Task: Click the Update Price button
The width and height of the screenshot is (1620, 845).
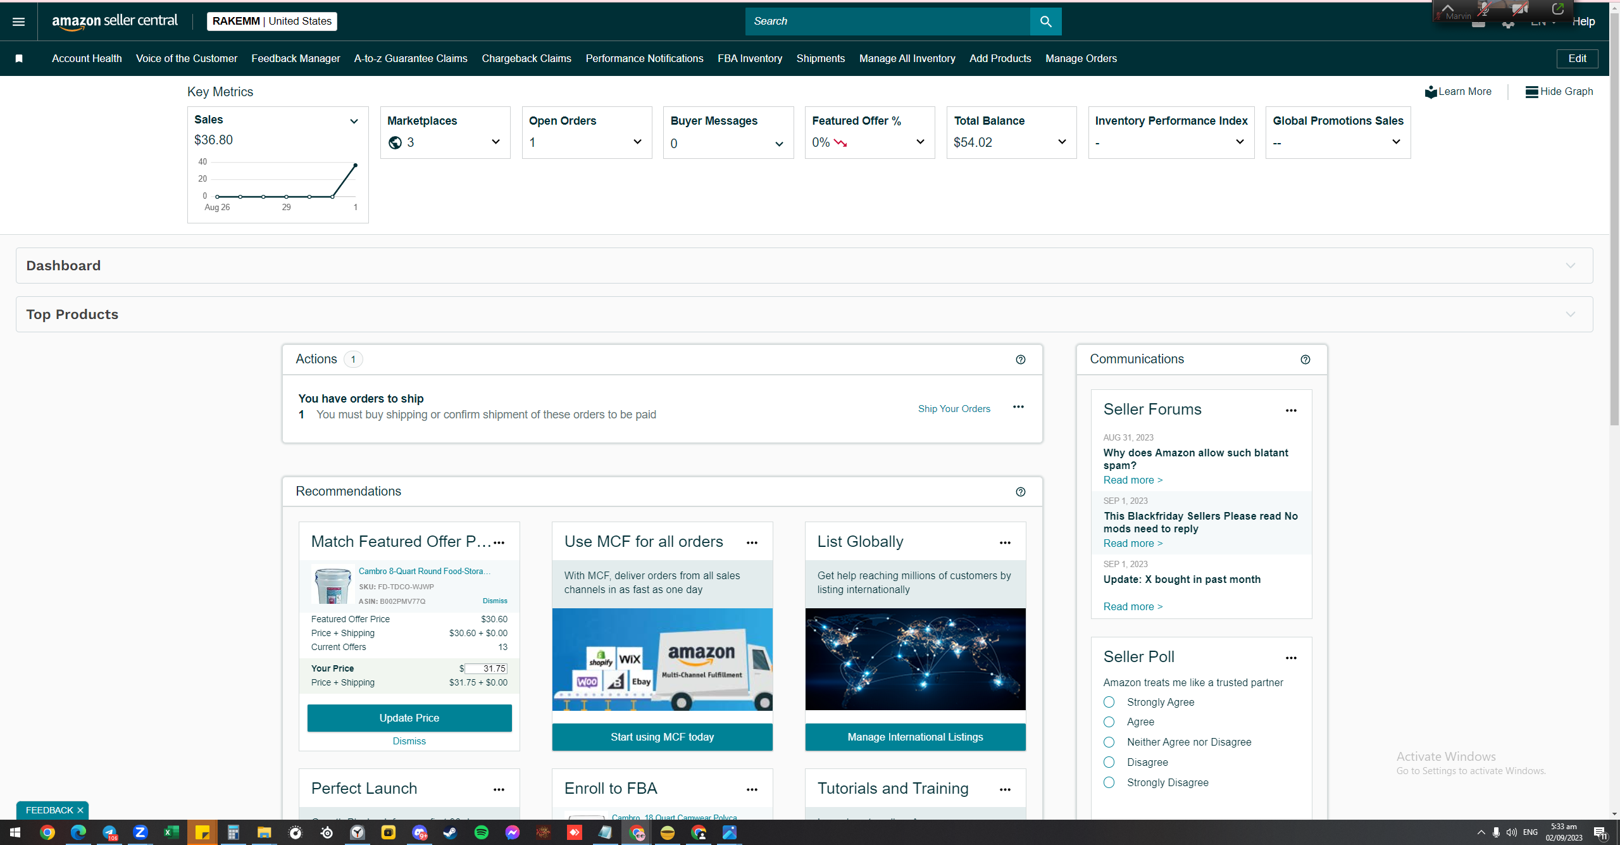Action: click(409, 718)
